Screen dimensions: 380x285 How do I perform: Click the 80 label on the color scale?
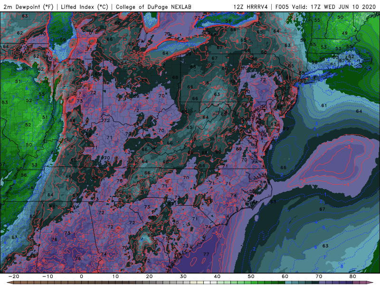click(x=353, y=276)
